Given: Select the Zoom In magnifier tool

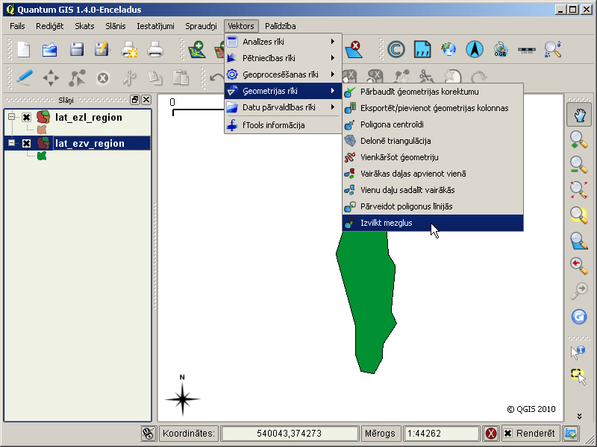Looking at the screenshot, I should point(579,139).
